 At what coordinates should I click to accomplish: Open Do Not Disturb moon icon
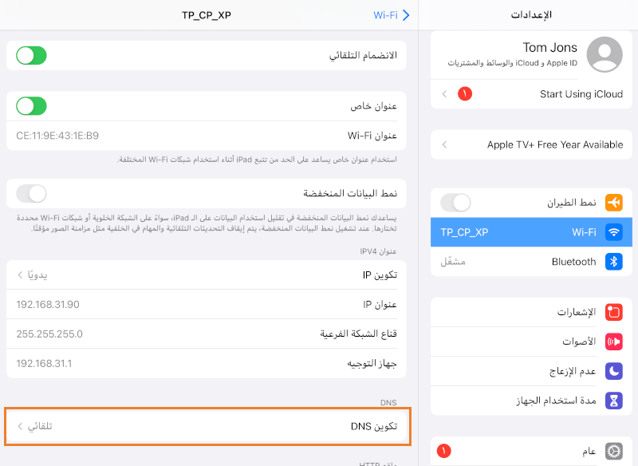614,370
